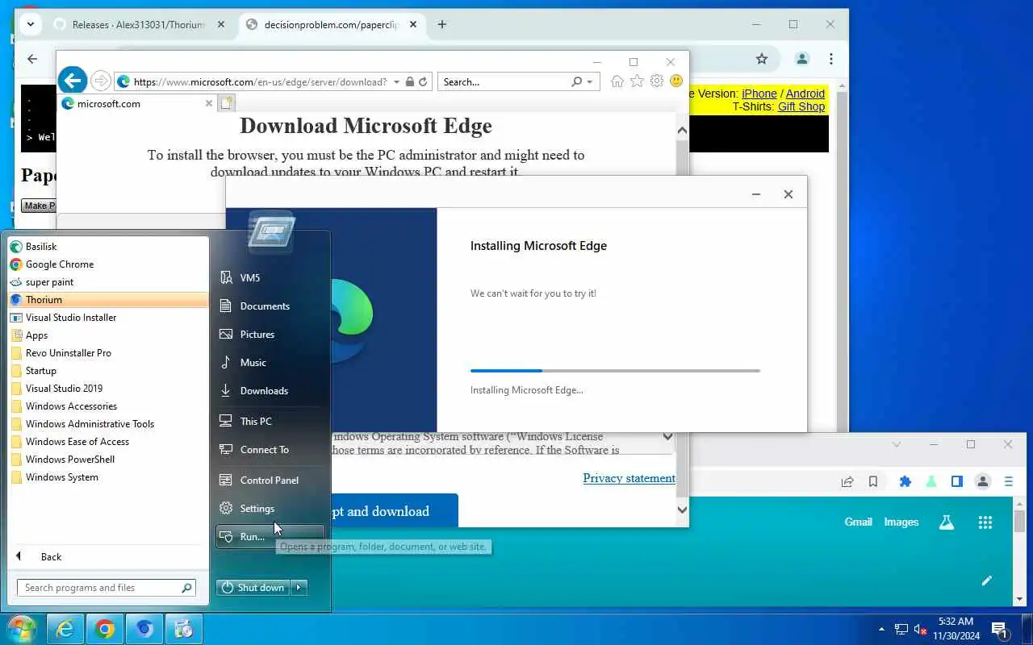Expand Windows Ease of Access folder
This screenshot has height=645, width=1033.
108,442
